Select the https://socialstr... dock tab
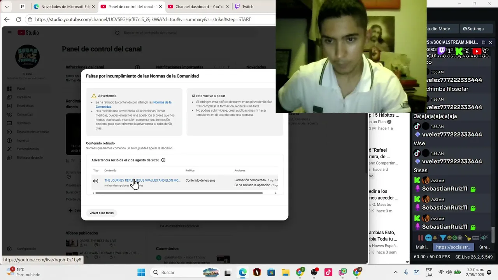The width and height of the screenshot is (498, 280). tap(453, 247)
